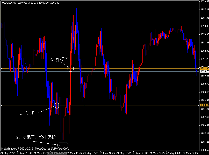Click right handle of the 1588.11 horizontal line
The width and height of the screenshot is (209, 155).
(198, 105)
